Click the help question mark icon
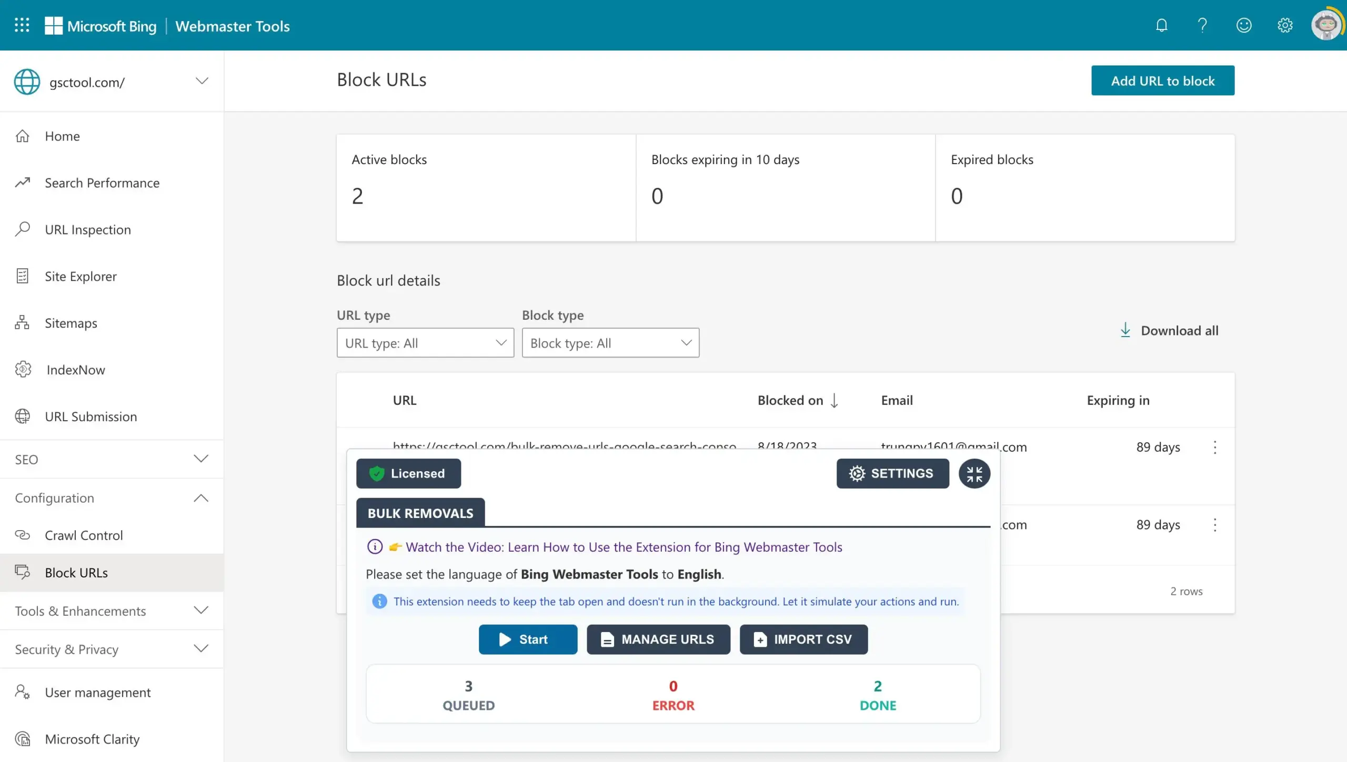1347x762 pixels. click(1202, 25)
